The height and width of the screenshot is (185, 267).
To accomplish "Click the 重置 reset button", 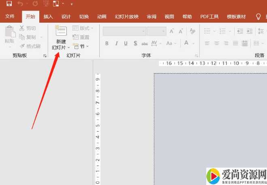I will [81, 37].
